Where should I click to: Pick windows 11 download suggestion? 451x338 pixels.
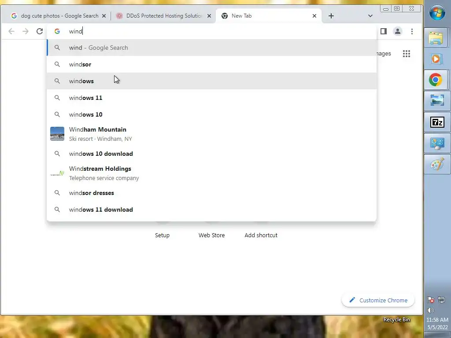tap(211, 209)
